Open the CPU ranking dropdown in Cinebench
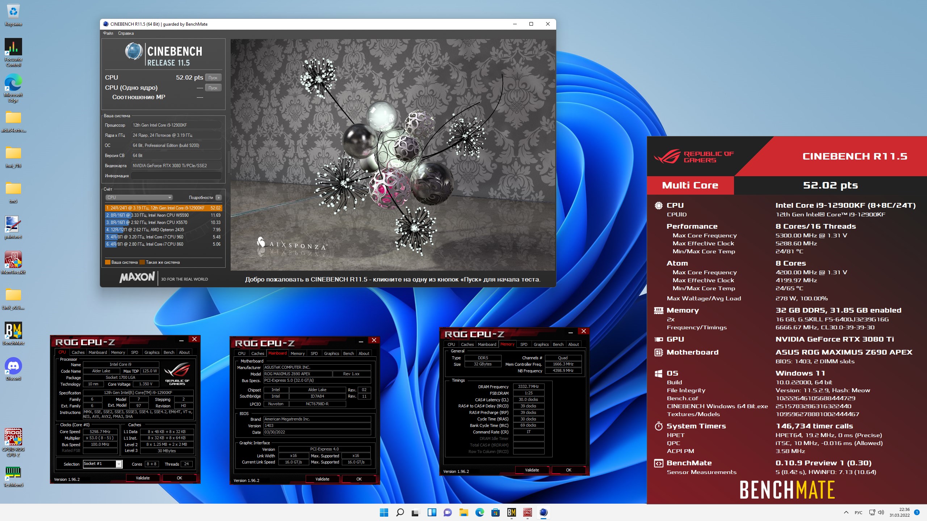This screenshot has height=521, width=927. [139, 198]
